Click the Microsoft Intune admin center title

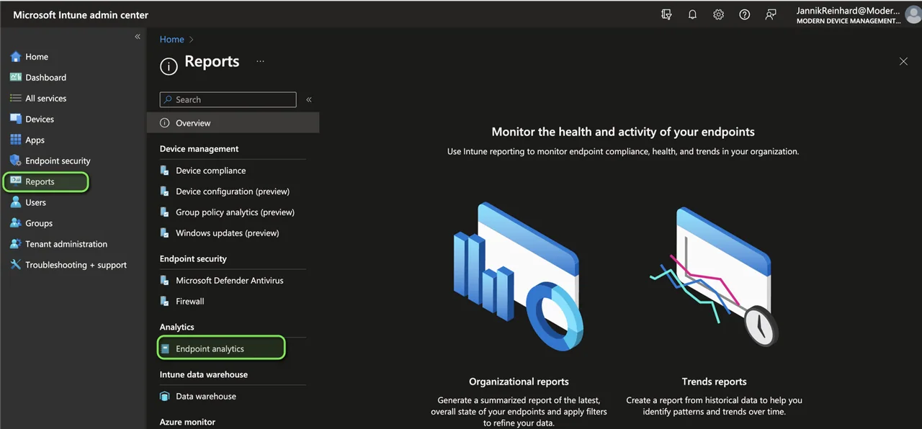point(81,15)
